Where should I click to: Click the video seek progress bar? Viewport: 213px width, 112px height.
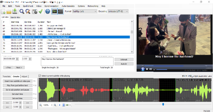pyautogui.click(x=175, y=66)
